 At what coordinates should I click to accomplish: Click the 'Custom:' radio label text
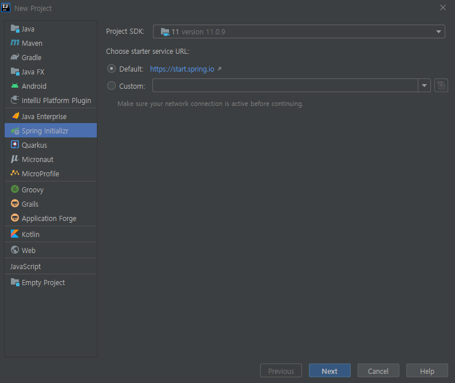coord(132,86)
